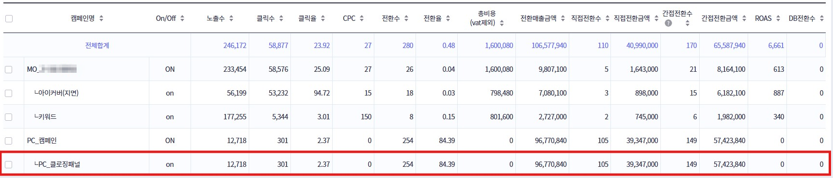Check the ㄴ키워드 row checkbox
The height and width of the screenshot is (178, 833).
click(x=9, y=117)
